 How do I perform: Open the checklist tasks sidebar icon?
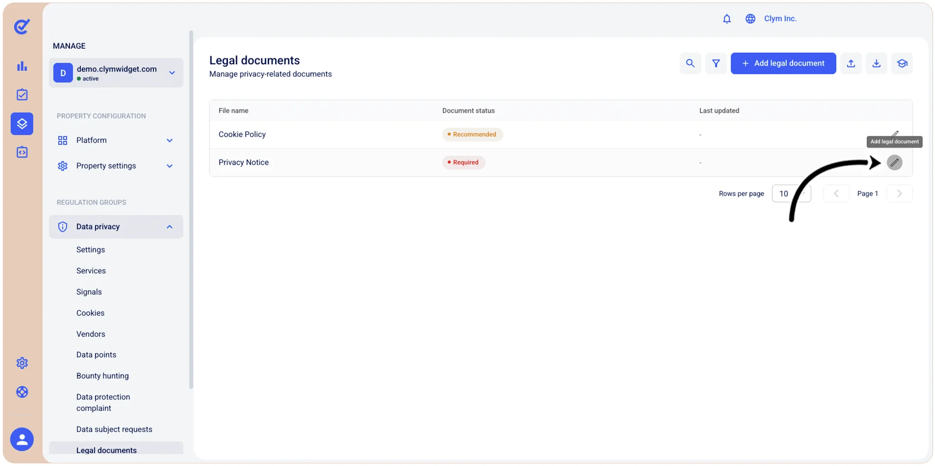coord(22,95)
